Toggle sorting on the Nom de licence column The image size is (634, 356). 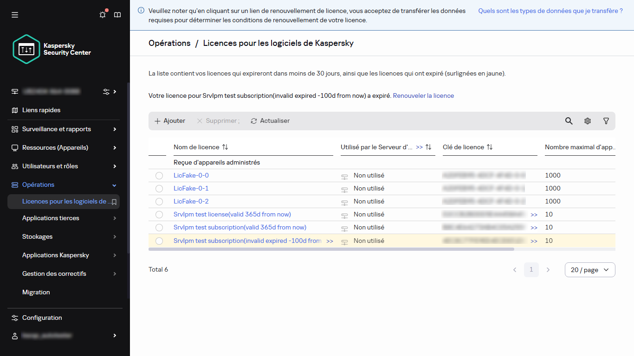225,147
